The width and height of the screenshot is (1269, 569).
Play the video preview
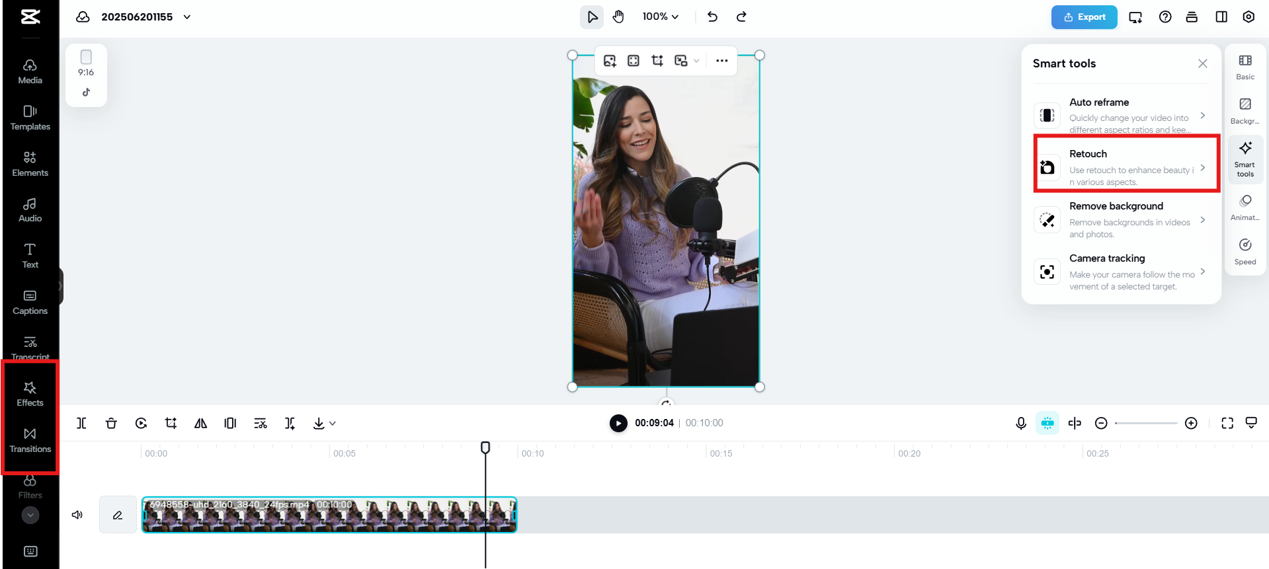pos(618,423)
